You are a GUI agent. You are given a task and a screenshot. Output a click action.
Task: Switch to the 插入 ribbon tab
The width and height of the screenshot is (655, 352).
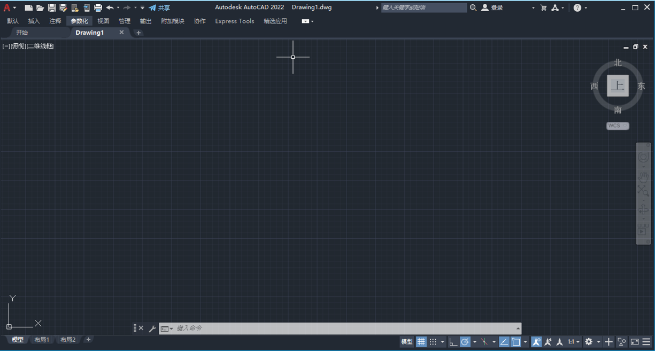pos(34,21)
